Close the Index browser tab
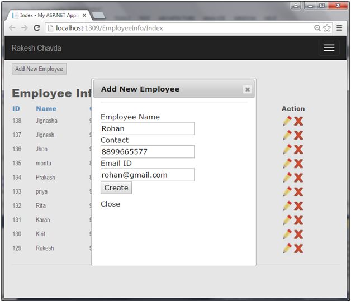 [84, 16]
